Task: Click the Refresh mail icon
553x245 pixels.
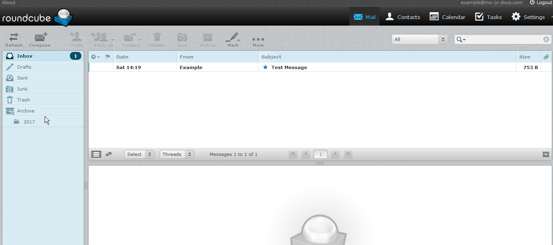Action: [x=14, y=37]
